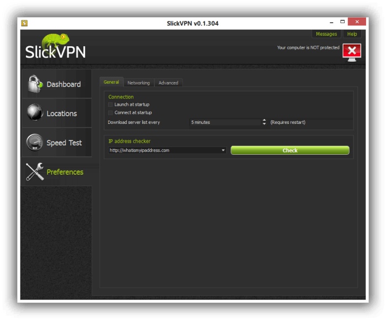Click the Dashboard padlock icon
The image size is (386, 320).
pos(35,84)
